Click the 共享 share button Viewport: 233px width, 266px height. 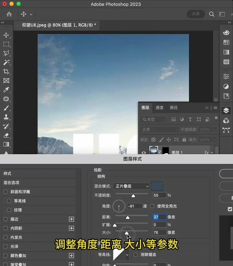pyautogui.click(x=196, y=14)
